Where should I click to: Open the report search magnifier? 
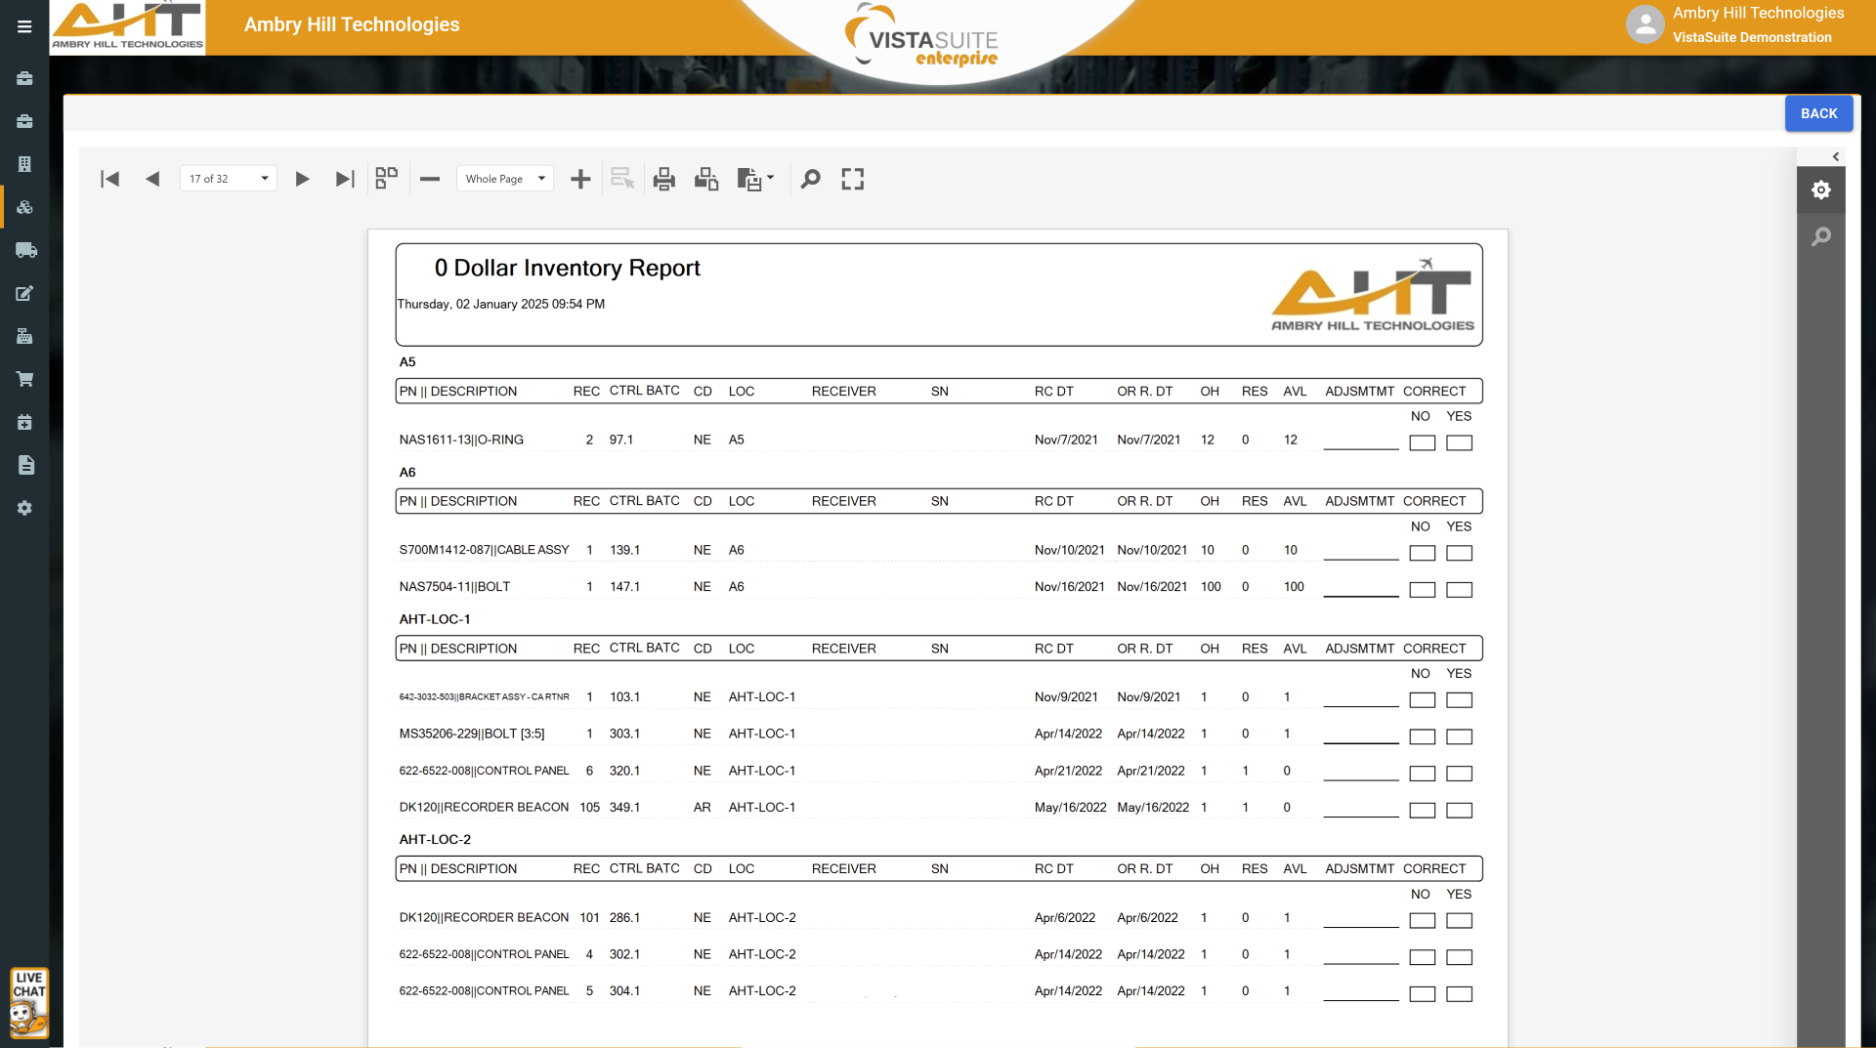810,179
